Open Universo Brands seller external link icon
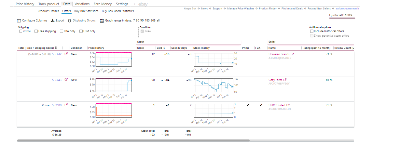This screenshot has width=400, height=145. [292, 54]
